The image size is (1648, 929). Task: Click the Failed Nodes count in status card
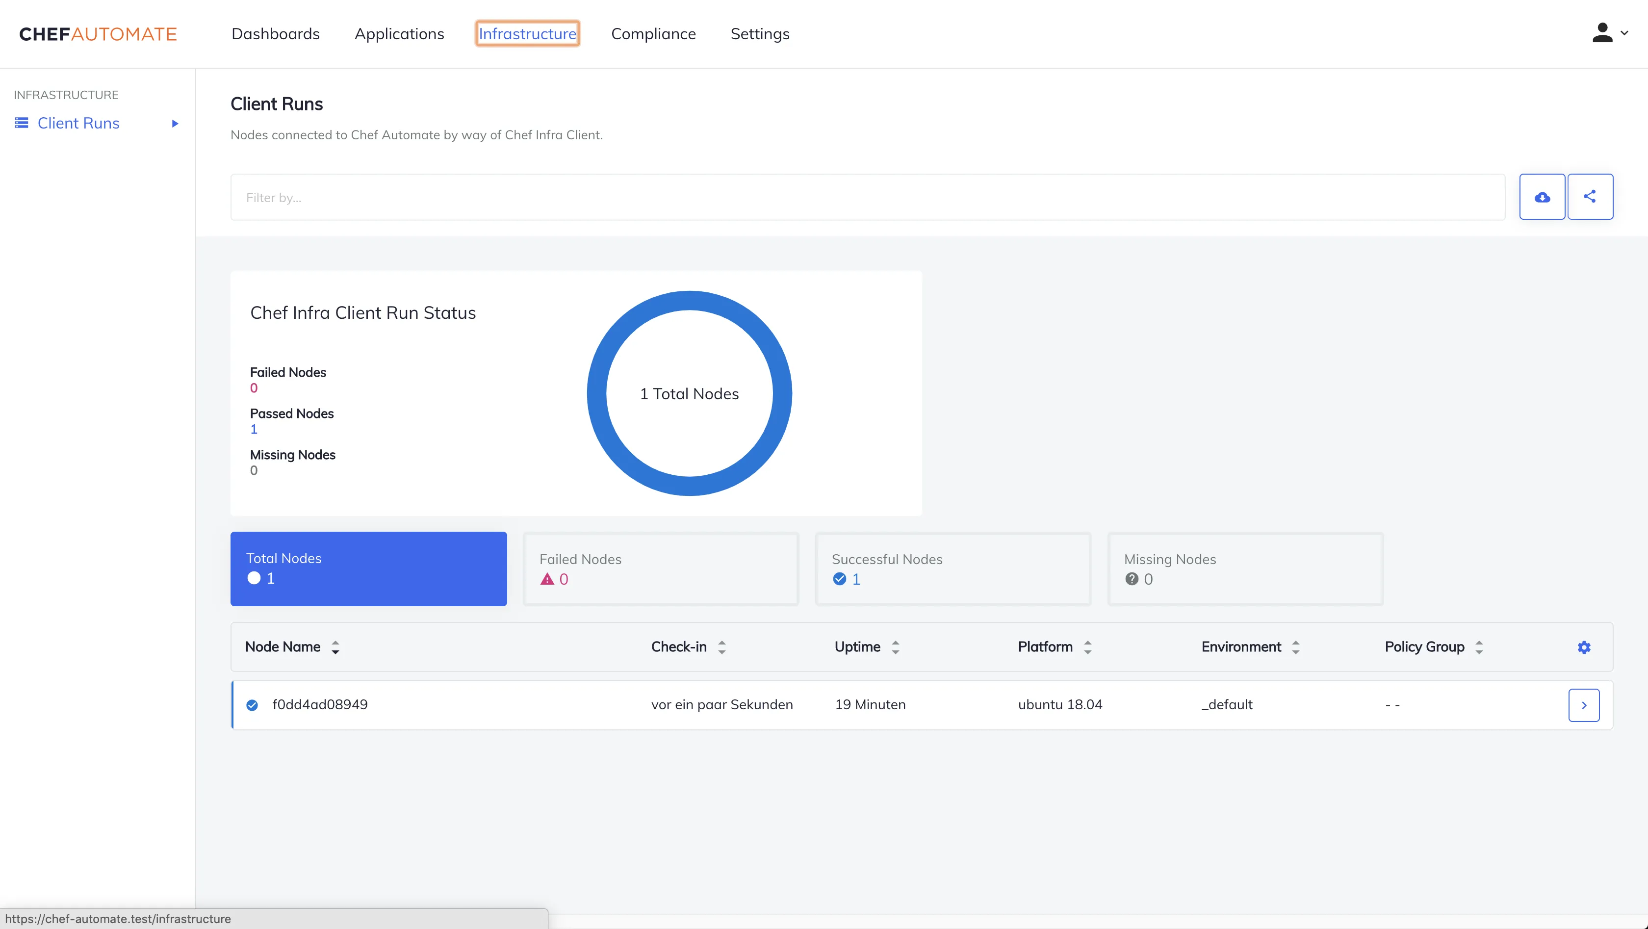pos(254,388)
